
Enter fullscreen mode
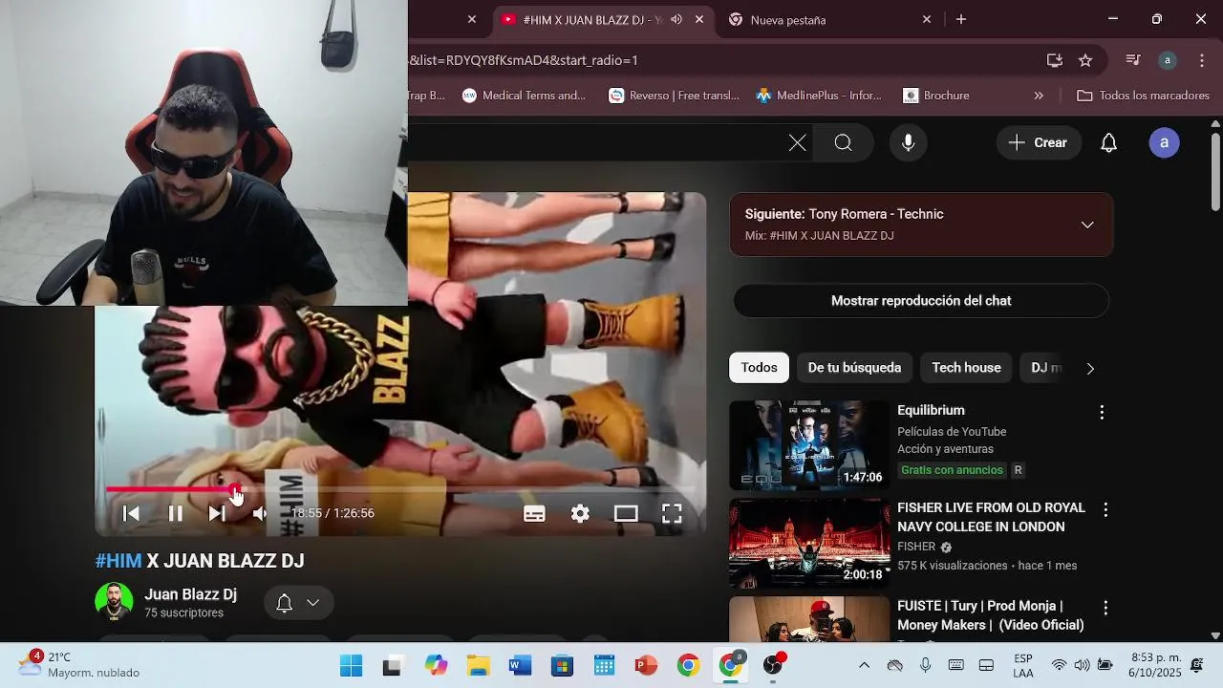pos(672,513)
